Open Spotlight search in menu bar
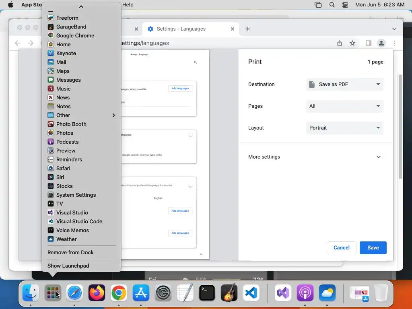This screenshot has width=412, height=309. 332,5
